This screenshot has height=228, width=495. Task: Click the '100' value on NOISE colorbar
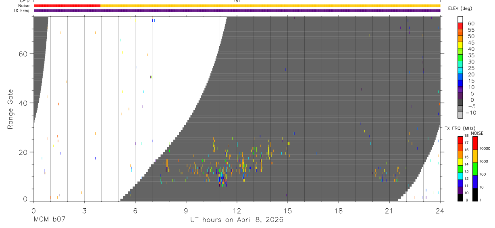[483, 174]
